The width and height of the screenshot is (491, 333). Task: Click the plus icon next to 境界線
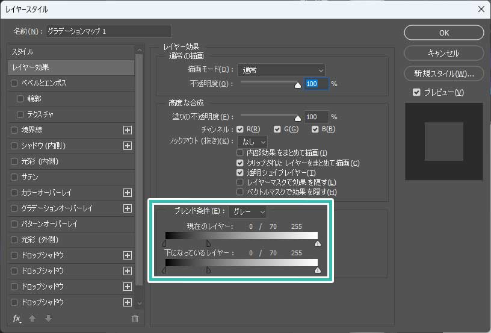click(x=127, y=129)
